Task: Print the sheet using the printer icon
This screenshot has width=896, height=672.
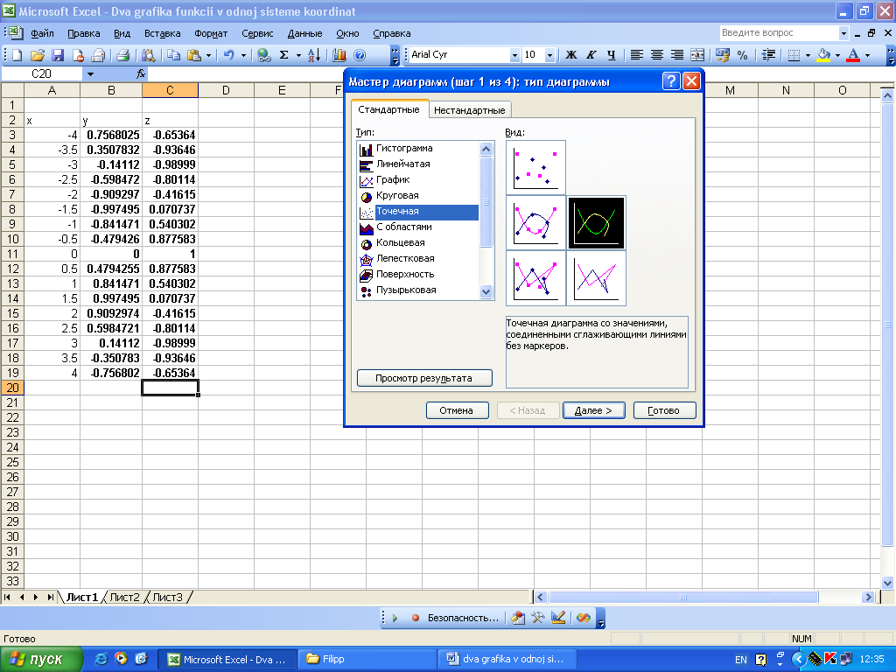Action: pyautogui.click(x=122, y=55)
